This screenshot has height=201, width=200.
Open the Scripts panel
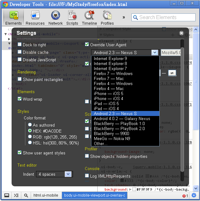(x=72, y=18)
